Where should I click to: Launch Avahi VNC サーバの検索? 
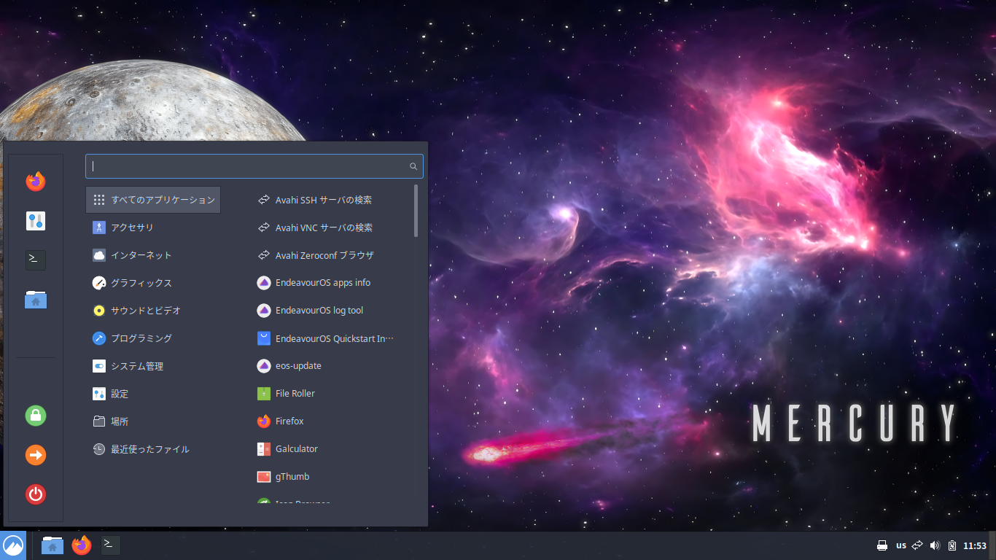(332, 227)
